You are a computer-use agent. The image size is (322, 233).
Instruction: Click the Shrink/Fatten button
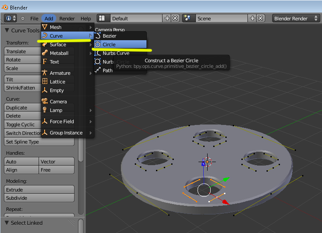click(23, 88)
